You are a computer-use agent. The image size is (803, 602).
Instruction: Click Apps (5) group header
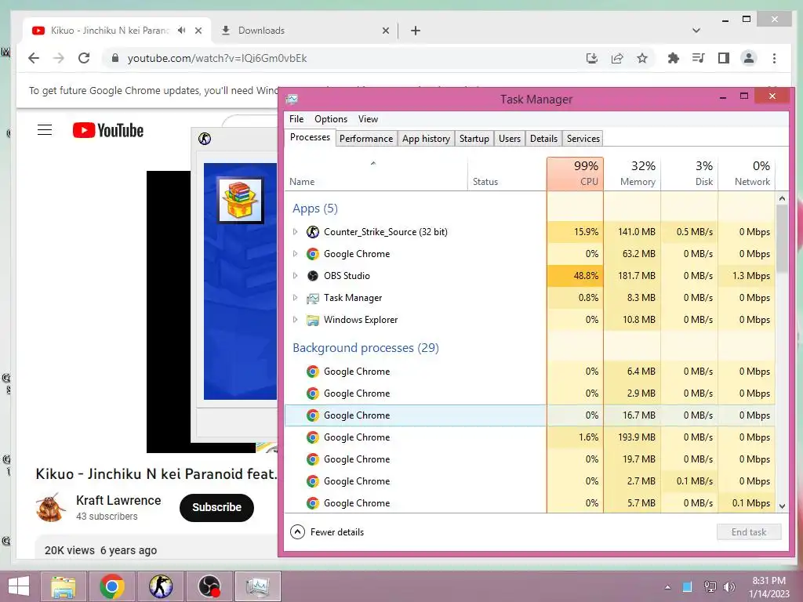coord(315,209)
